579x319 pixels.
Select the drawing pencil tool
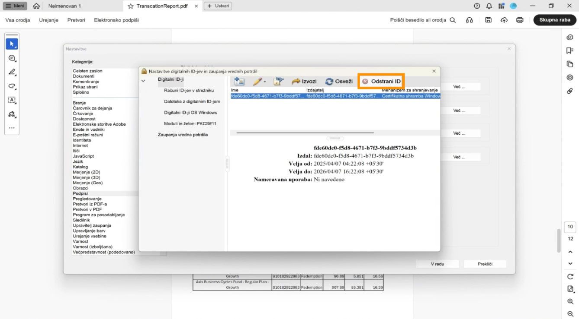tap(12, 72)
